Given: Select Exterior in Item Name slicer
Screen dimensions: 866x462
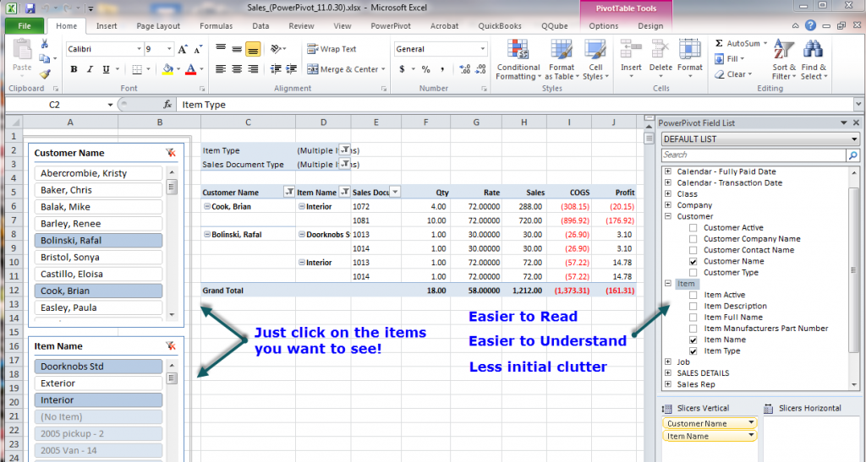Looking at the screenshot, I should [98, 383].
